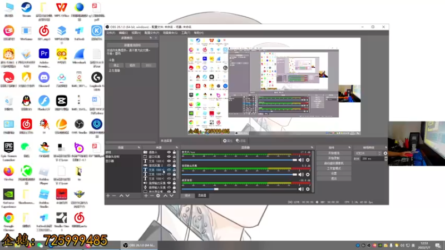
Task: Set the third mixer channel volume slider
Action: pos(239,189)
